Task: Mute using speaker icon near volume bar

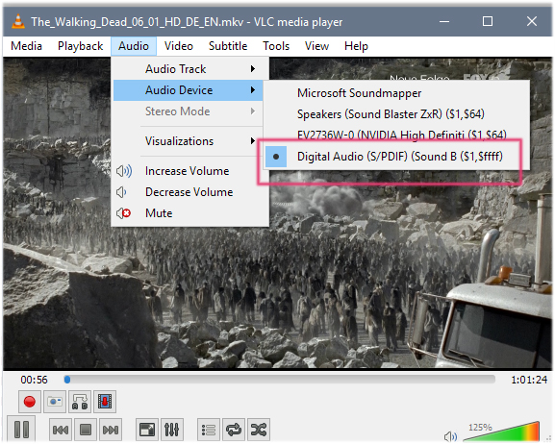Action: (x=450, y=436)
